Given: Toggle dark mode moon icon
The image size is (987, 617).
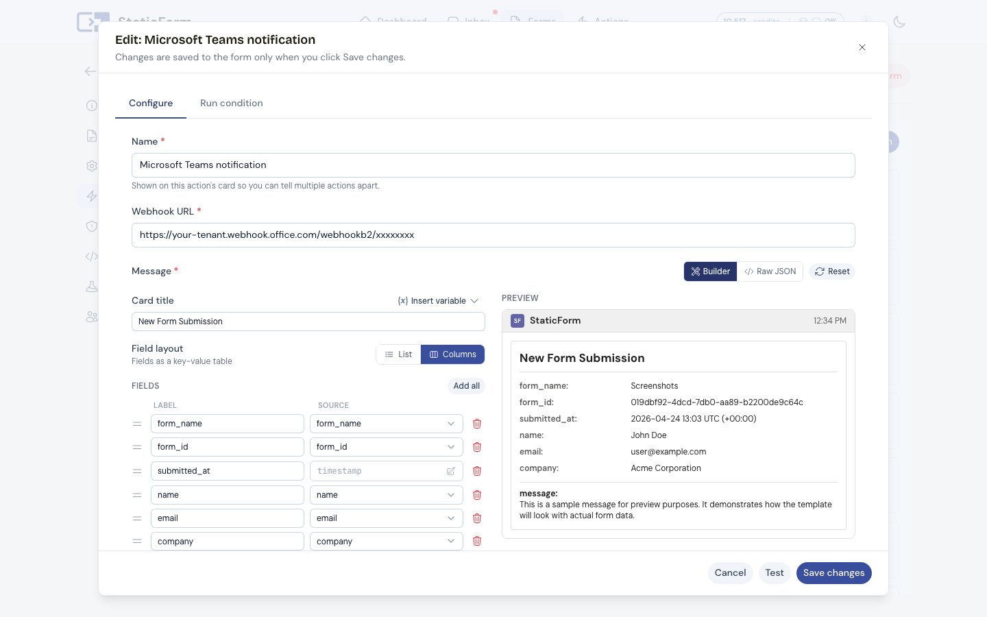Looking at the screenshot, I should (900, 22).
